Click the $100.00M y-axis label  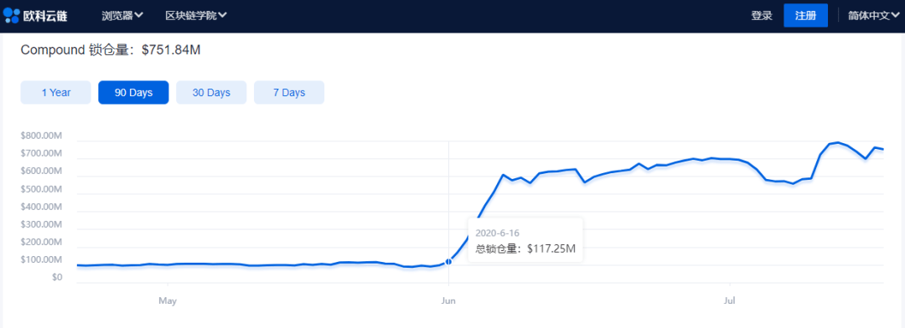click(41, 260)
